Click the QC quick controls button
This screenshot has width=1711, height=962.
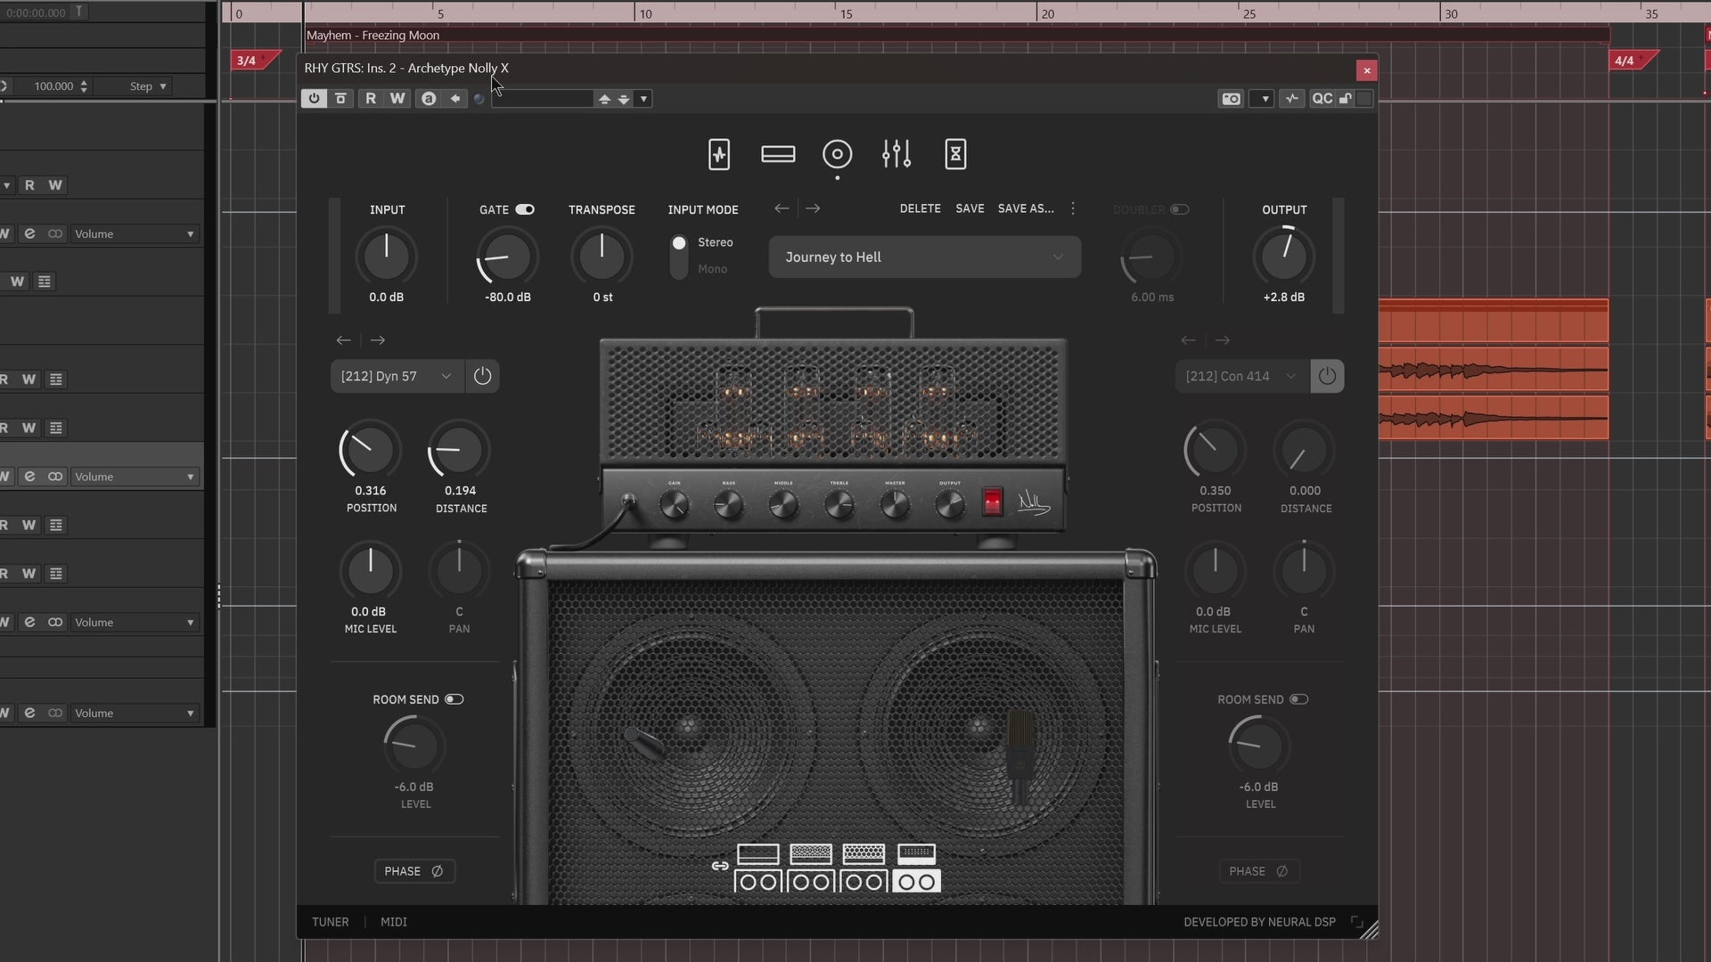1322,98
